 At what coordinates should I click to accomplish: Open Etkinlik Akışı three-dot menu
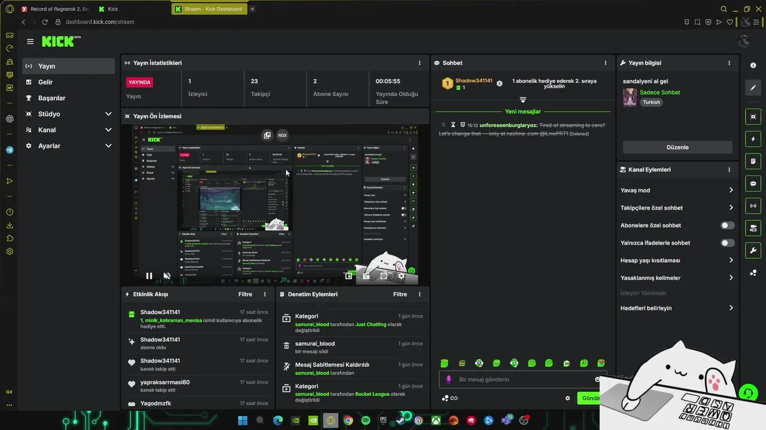point(265,294)
